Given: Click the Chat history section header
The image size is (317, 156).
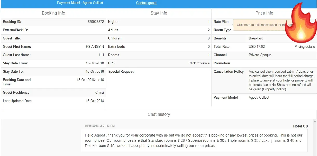Looking at the screenshot, I should 159,114.
